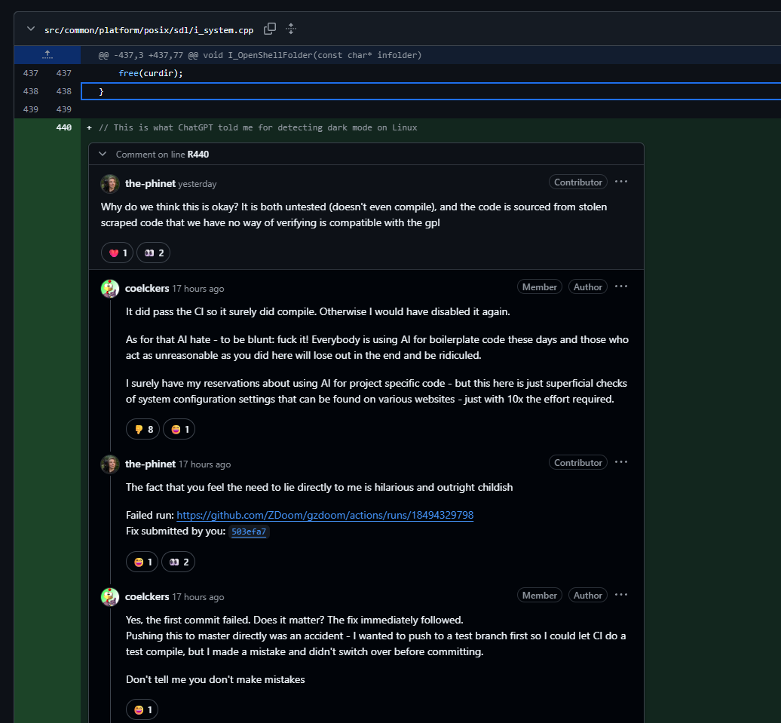Toggle the eyes reaction on the first comment

click(x=154, y=253)
